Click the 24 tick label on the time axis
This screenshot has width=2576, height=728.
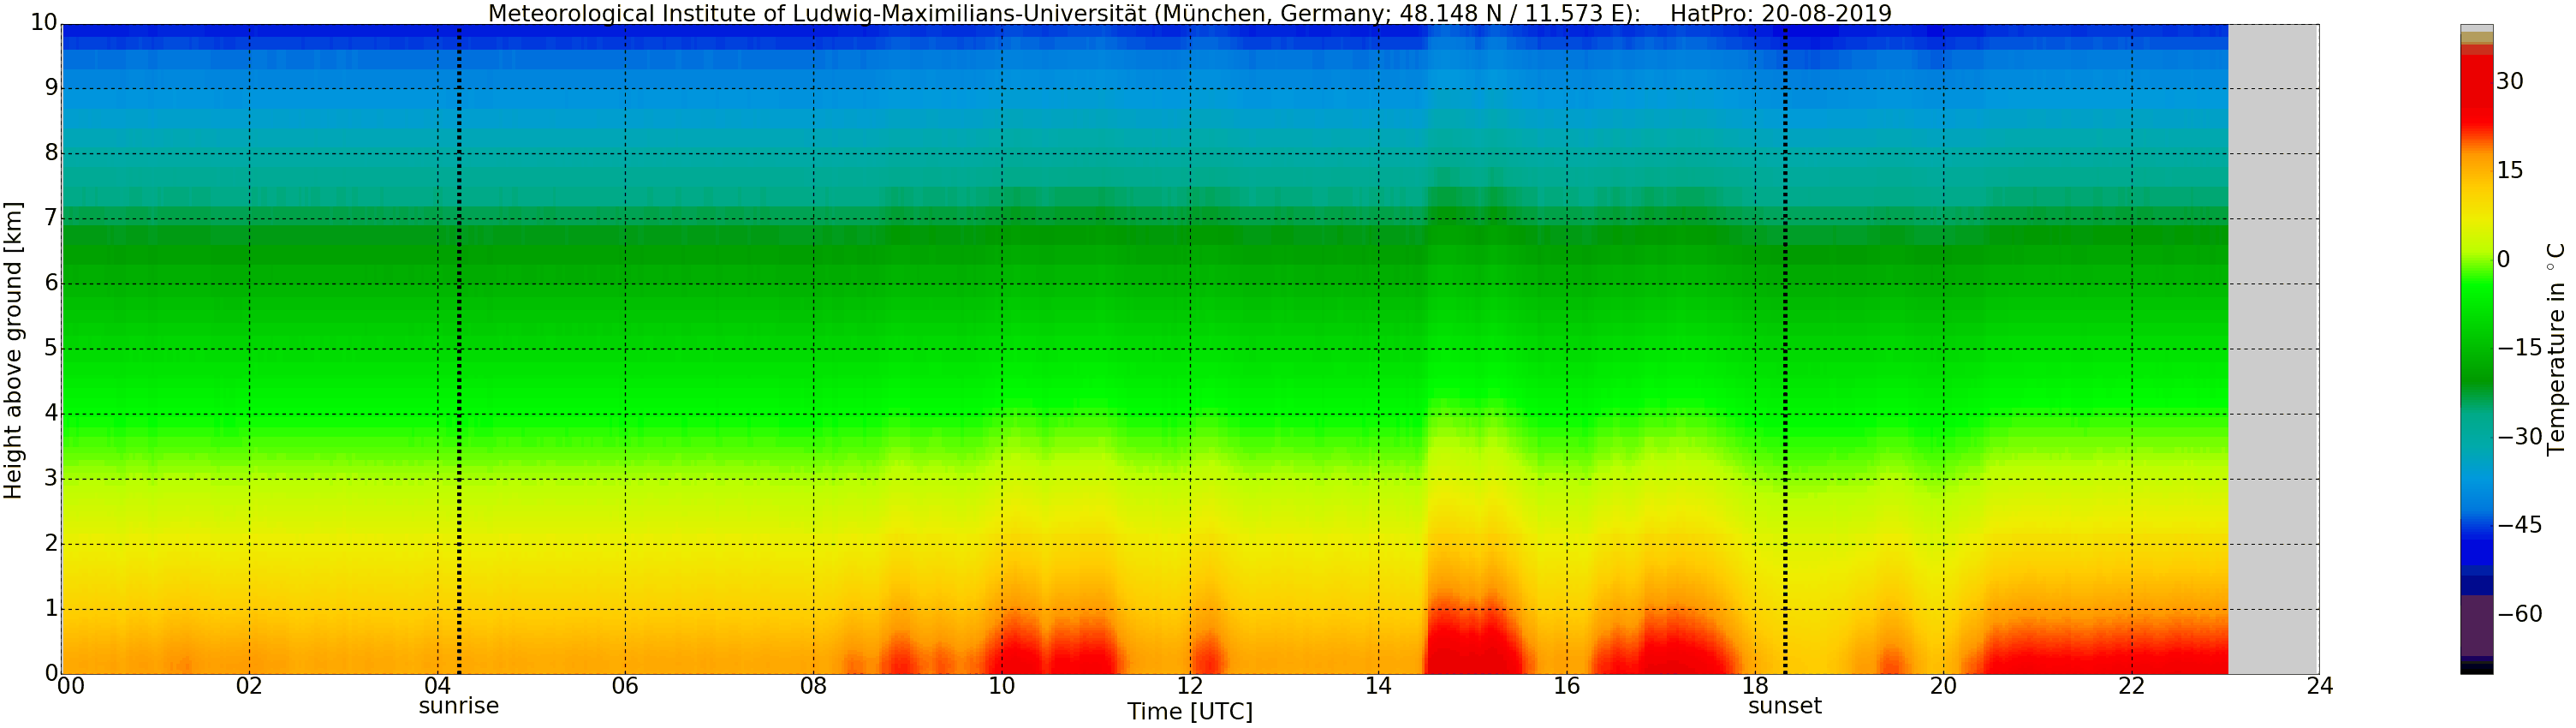tap(2320, 686)
